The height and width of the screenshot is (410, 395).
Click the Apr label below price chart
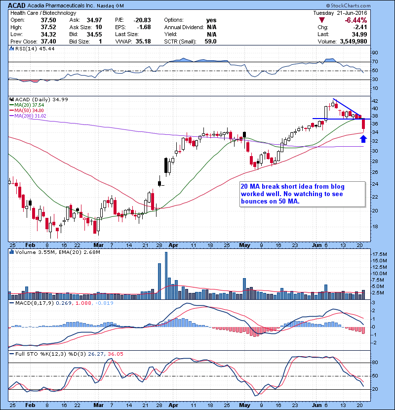click(173, 246)
